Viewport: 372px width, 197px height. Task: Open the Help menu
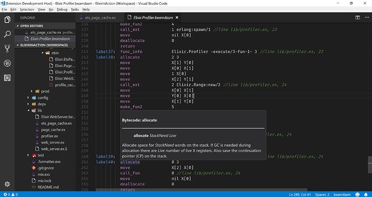[86, 10]
